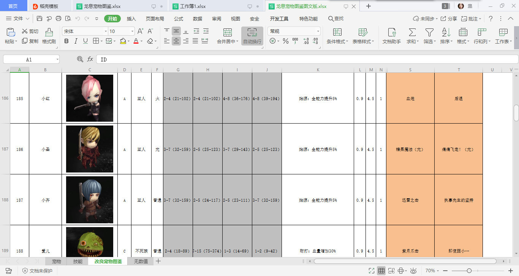Click the copy (复制) button
The image size is (519, 276).
30,41
